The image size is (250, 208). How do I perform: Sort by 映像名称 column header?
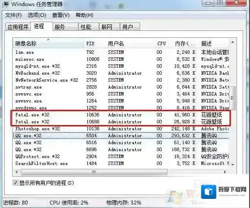[48, 43]
